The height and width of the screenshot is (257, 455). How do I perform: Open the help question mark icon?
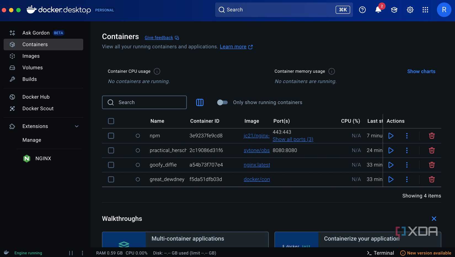pyautogui.click(x=362, y=10)
